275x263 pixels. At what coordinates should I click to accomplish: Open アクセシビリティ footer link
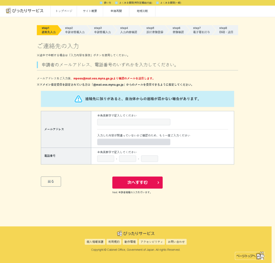tap(152, 242)
